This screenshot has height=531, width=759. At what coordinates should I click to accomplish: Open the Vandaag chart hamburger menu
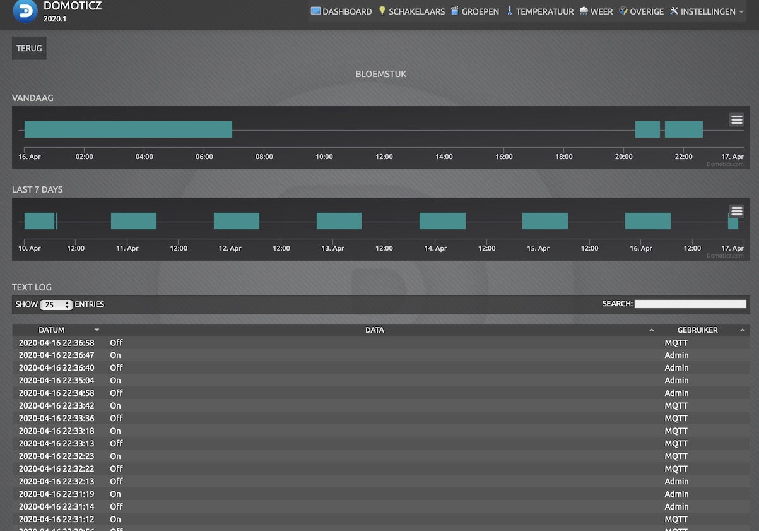tap(736, 119)
